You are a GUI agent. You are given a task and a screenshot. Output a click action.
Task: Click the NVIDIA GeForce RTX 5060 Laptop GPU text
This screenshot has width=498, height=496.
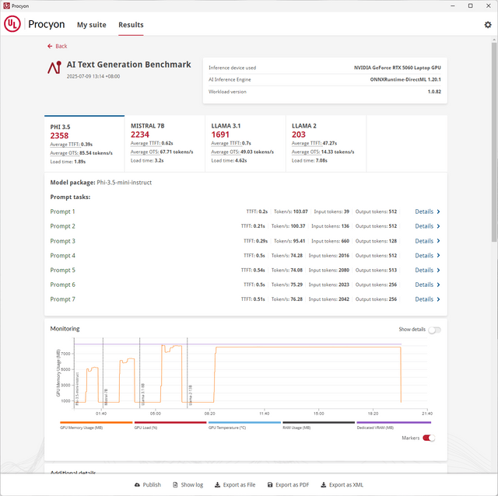[398, 68]
